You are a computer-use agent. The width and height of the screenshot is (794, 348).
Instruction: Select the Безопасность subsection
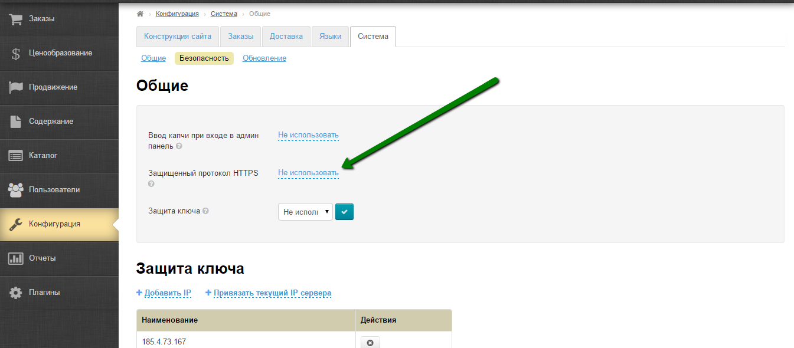click(204, 58)
